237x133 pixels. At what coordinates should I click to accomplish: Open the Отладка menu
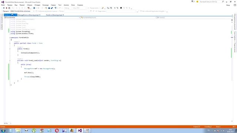[x=37, y=5]
